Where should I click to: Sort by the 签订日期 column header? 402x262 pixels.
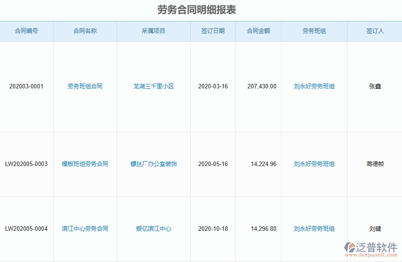(213, 31)
